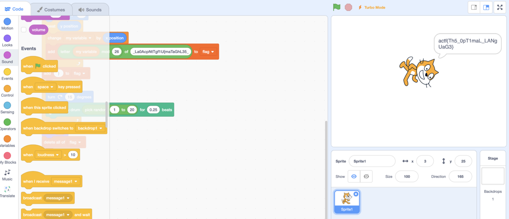Screen dimensions: 509x219
Task: Delete Sprite1 using its x button
Action: [356, 194]
